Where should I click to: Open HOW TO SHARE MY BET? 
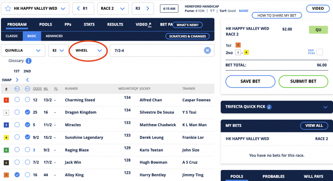click(x=277, y=16)
